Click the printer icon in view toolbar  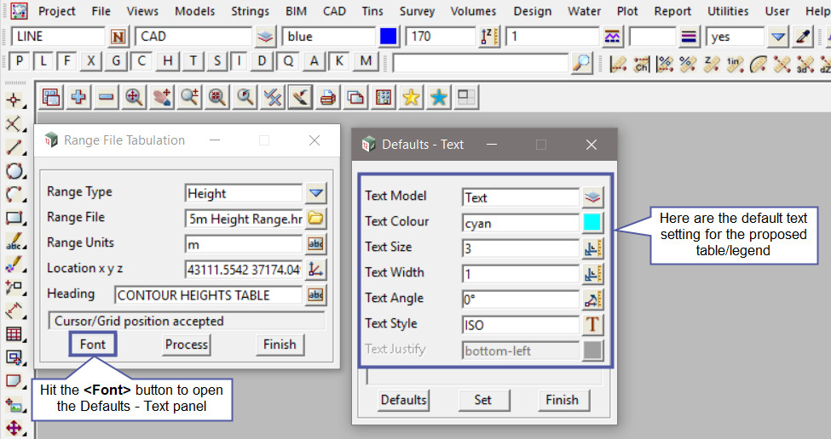click(326, 97)
